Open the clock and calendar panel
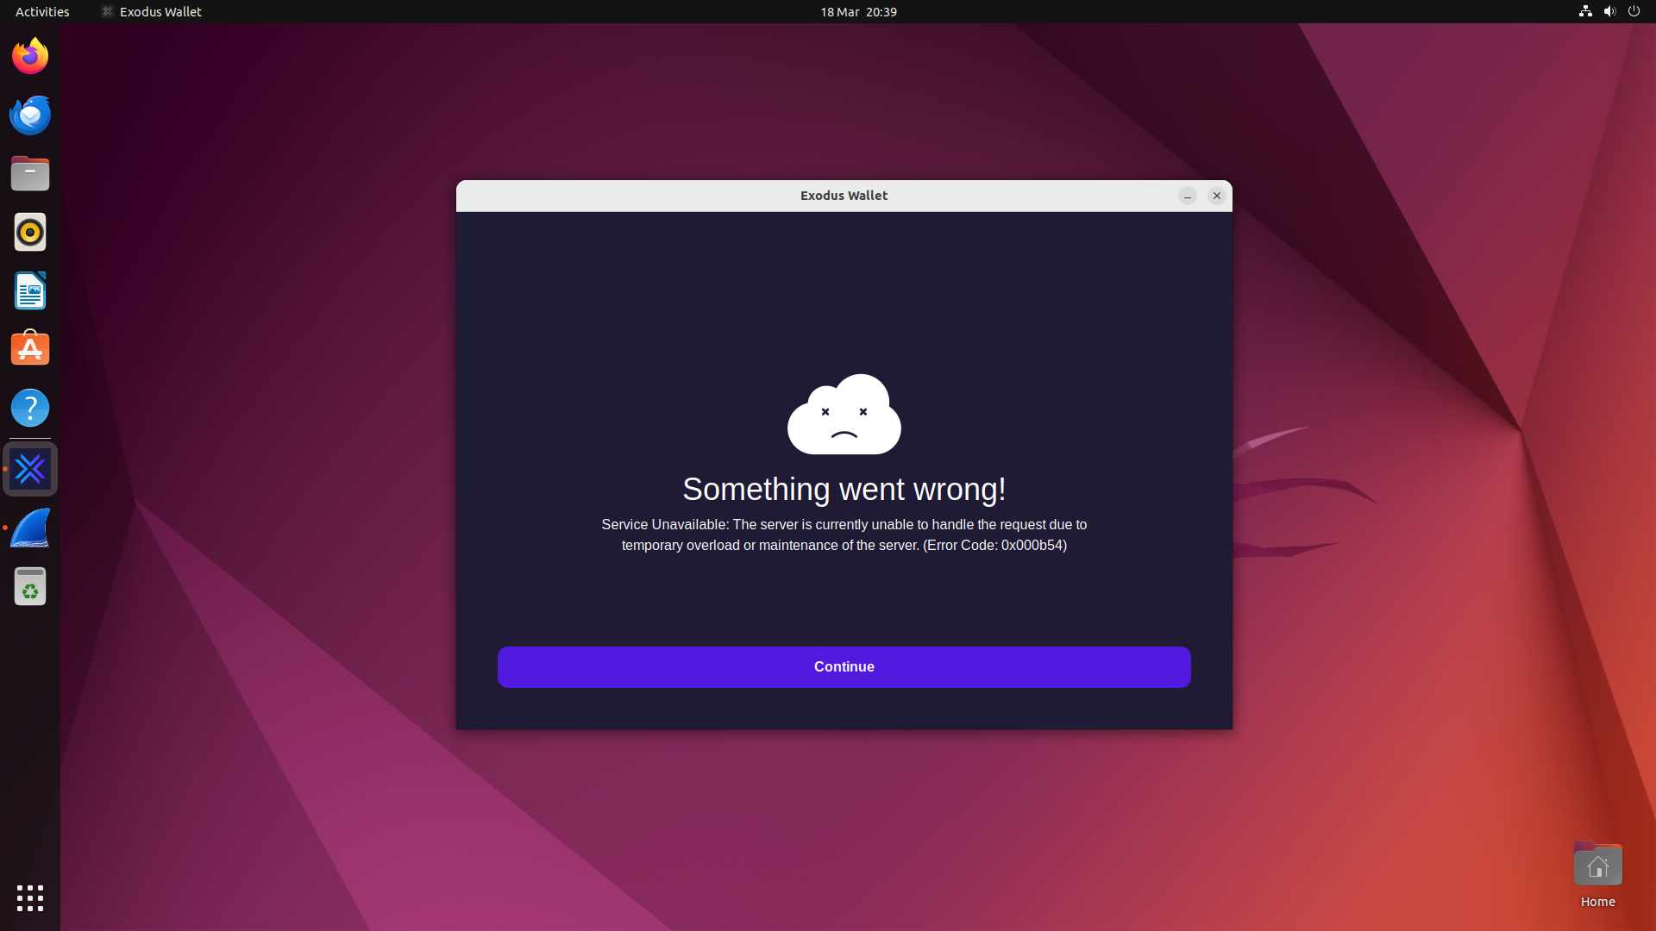The height and width of the screenshot is (931, 1656). (x=858, y=11)
